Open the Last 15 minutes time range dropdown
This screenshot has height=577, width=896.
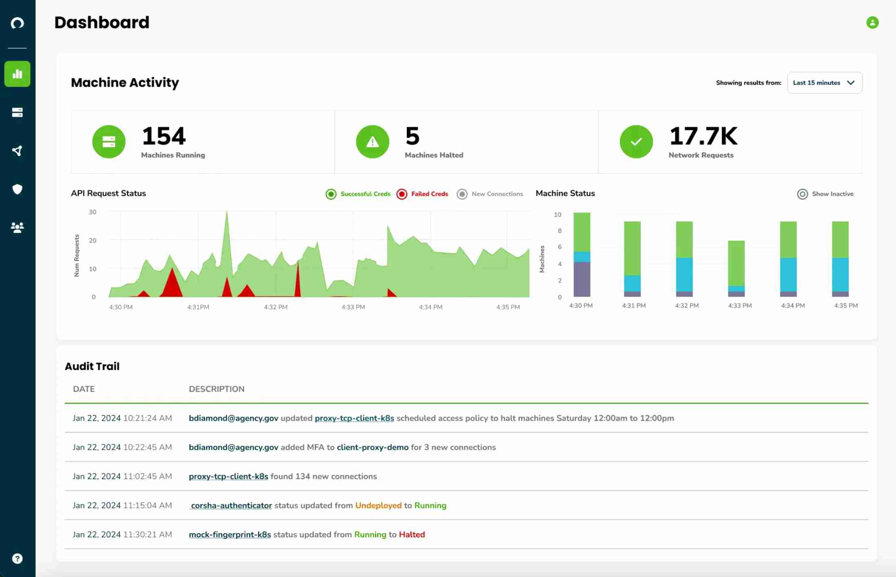824,82
